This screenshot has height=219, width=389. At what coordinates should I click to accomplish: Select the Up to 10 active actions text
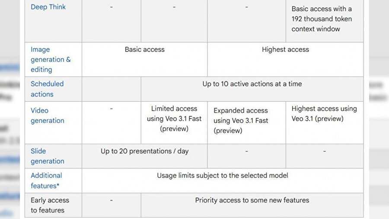[252, 84]
